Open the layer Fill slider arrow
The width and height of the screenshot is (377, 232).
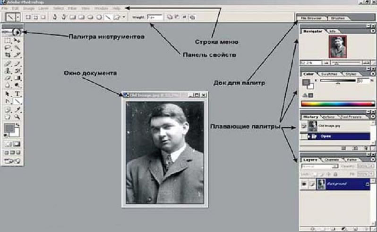coord(372,174)
